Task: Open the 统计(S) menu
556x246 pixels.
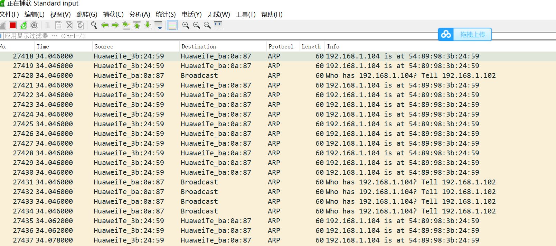Action: point(166,15)
